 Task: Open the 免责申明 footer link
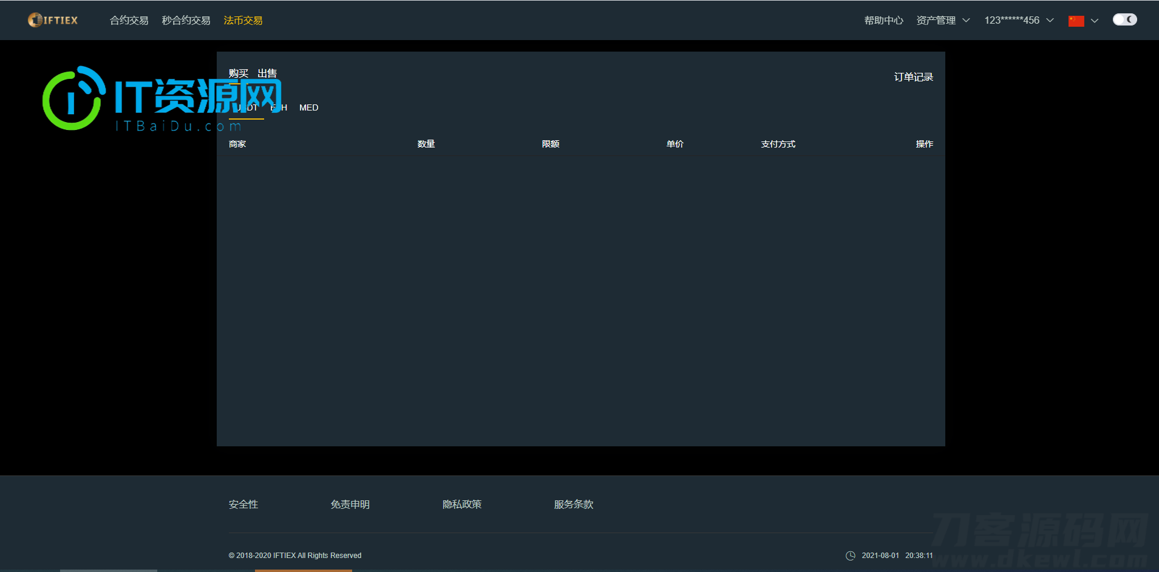(350, 505)
